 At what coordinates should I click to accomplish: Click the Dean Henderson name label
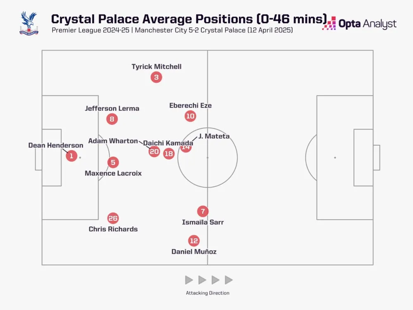56,145
